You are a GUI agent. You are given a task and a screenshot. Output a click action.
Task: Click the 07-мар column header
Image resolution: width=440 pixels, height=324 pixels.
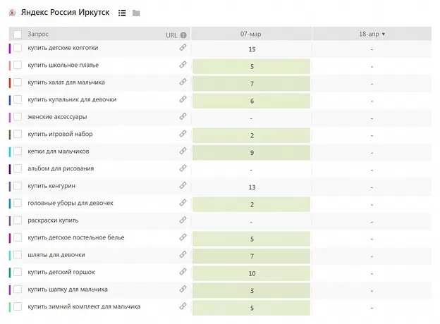point(251,34)
